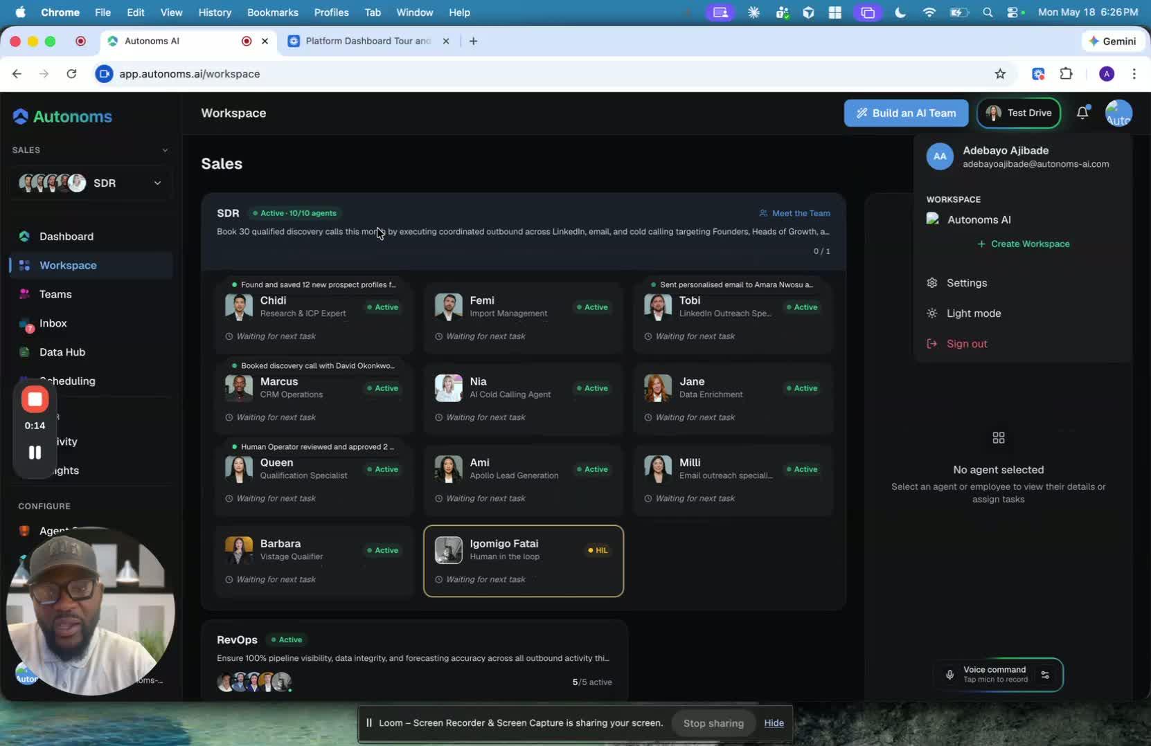Pause the Loom recording

coord(35,453)
